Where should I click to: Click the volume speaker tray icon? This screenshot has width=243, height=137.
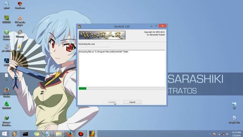(x=227, y=134)
